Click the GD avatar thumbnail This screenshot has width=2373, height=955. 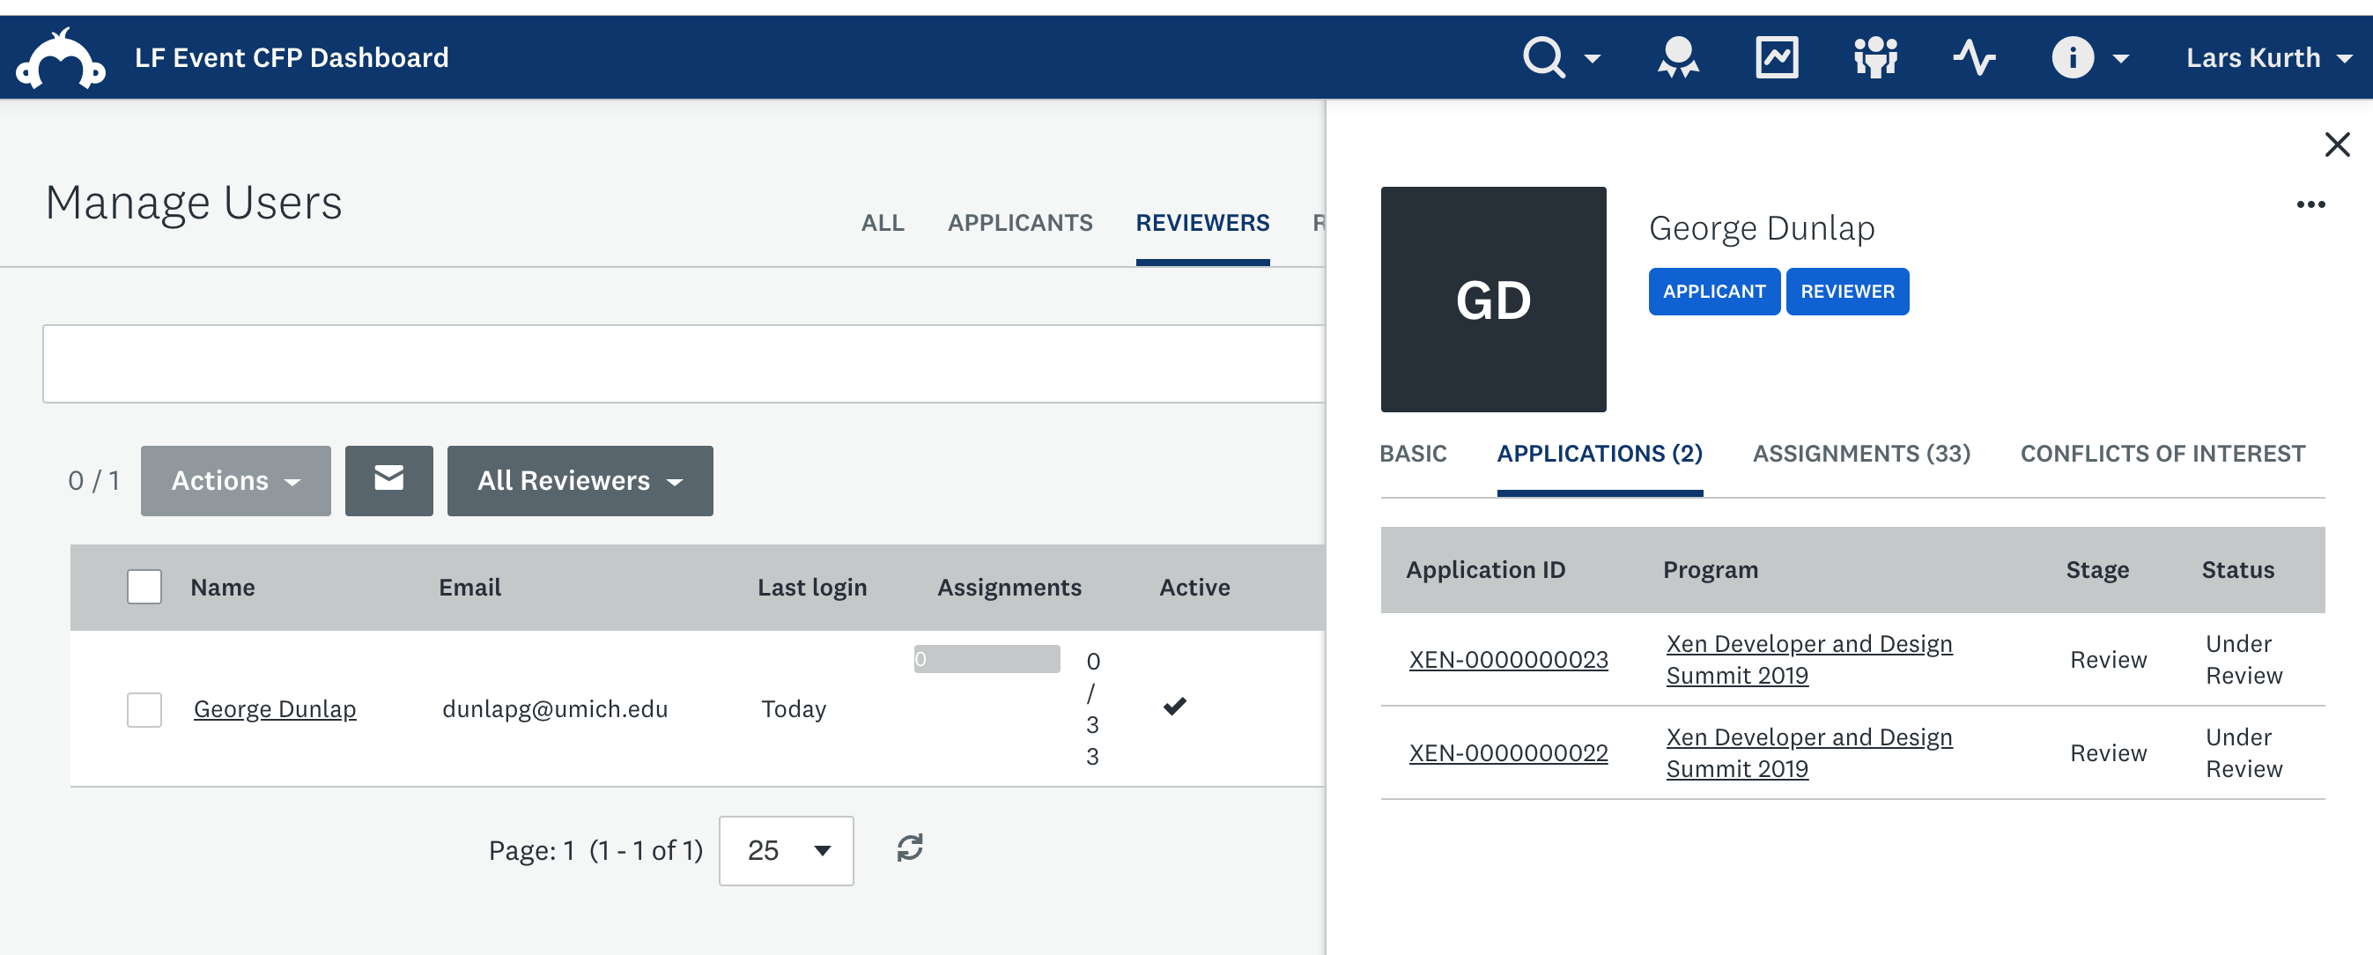coord(1492,300)
